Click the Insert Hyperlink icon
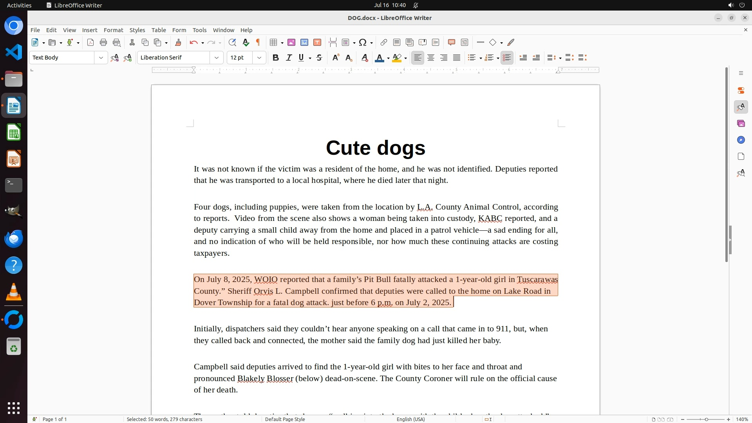Image resolution: width=752 pixels, height=423 pixels. (384, 42)
